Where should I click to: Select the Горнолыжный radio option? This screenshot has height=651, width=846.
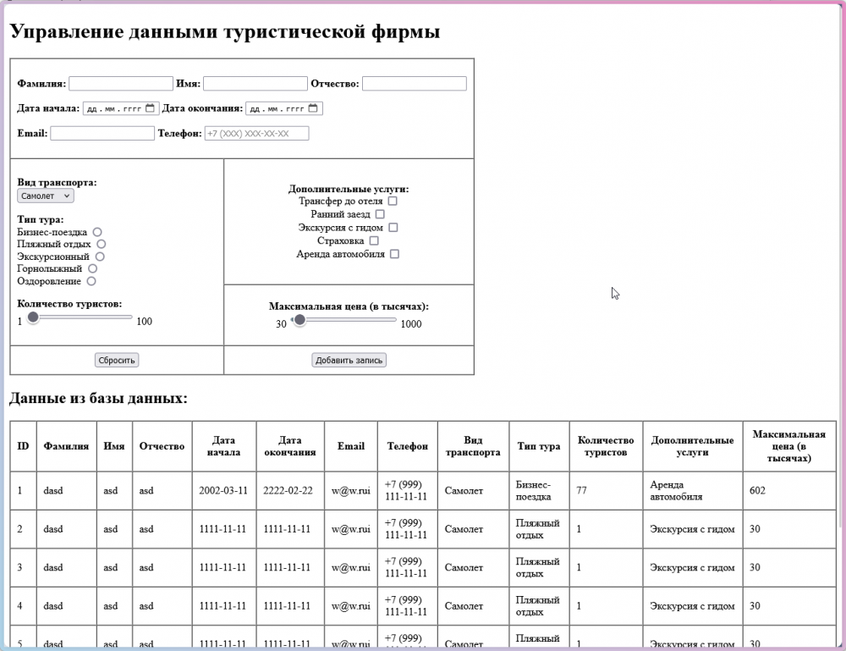coord(93,268)
